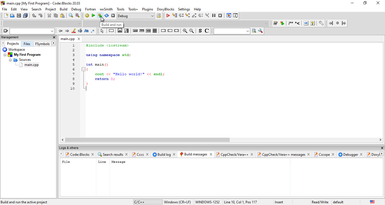Click the Abort build icon
The image size is (385, 205).
click(113, 15)
